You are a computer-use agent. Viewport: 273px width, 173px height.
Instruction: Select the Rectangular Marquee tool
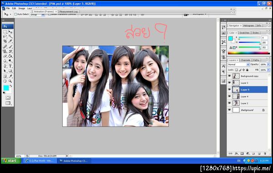[5, 32]
